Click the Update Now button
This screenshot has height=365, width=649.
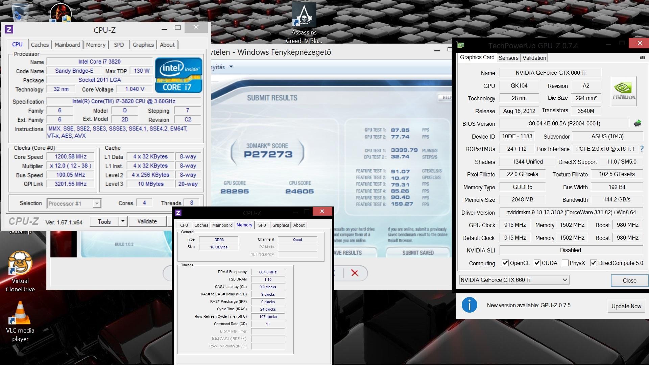pyautogui.click(x=626, y=306)
